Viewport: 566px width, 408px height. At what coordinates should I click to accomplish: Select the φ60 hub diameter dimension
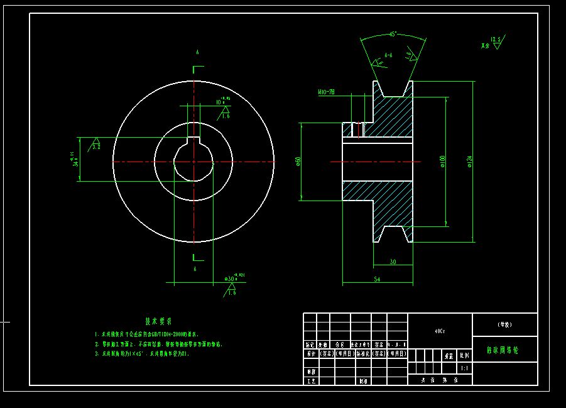298,161
